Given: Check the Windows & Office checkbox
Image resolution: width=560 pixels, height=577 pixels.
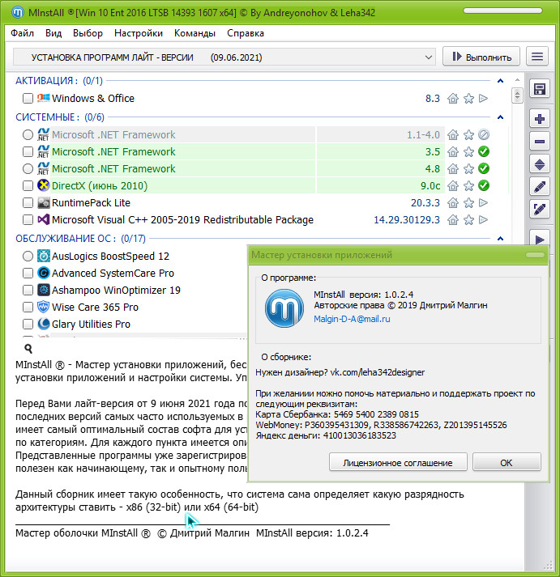Looking at the screenshot, I should 28,99.
